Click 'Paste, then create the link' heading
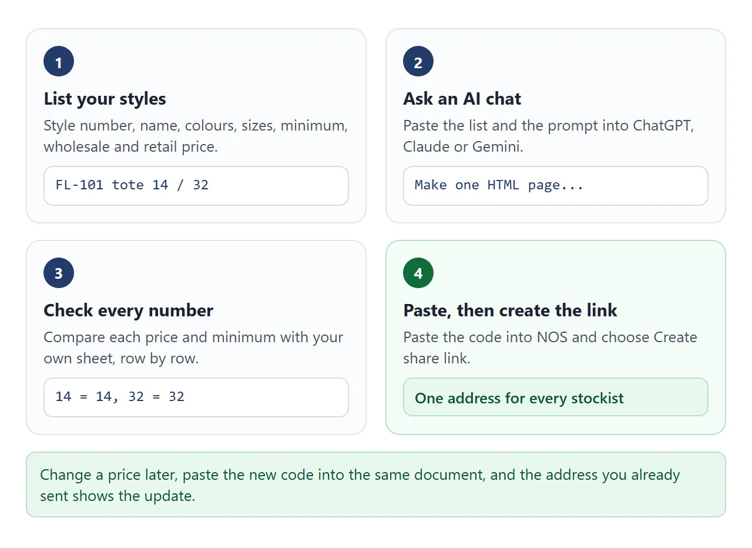 511,310
